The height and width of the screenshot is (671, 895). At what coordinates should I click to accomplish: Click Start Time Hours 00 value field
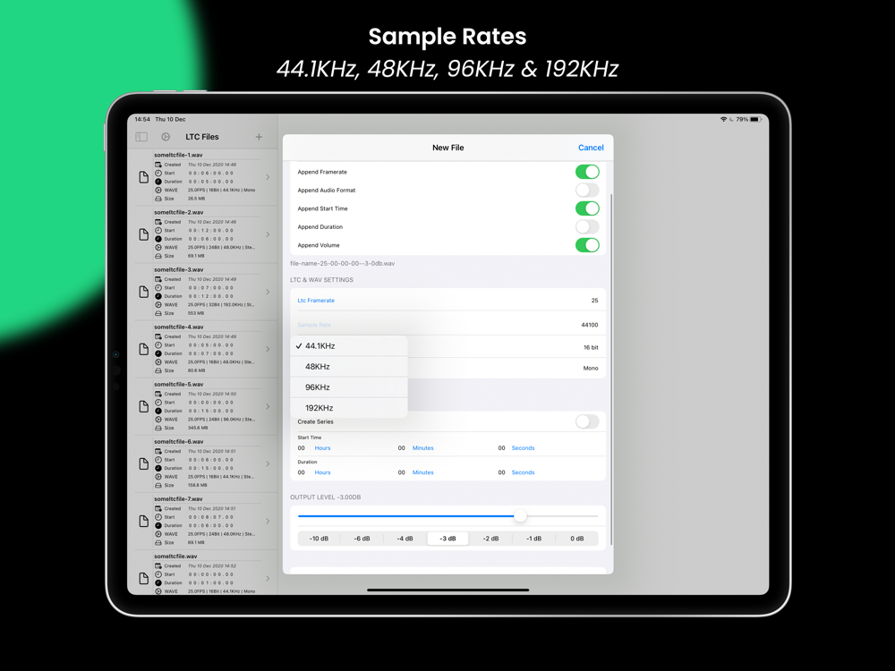pyautogui.click(x=302, y=448)
